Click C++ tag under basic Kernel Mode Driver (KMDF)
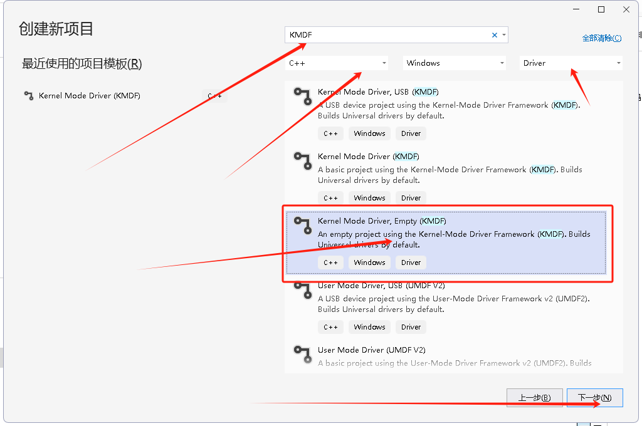Viewport: 642px width, 426px height. click(331, 198)
